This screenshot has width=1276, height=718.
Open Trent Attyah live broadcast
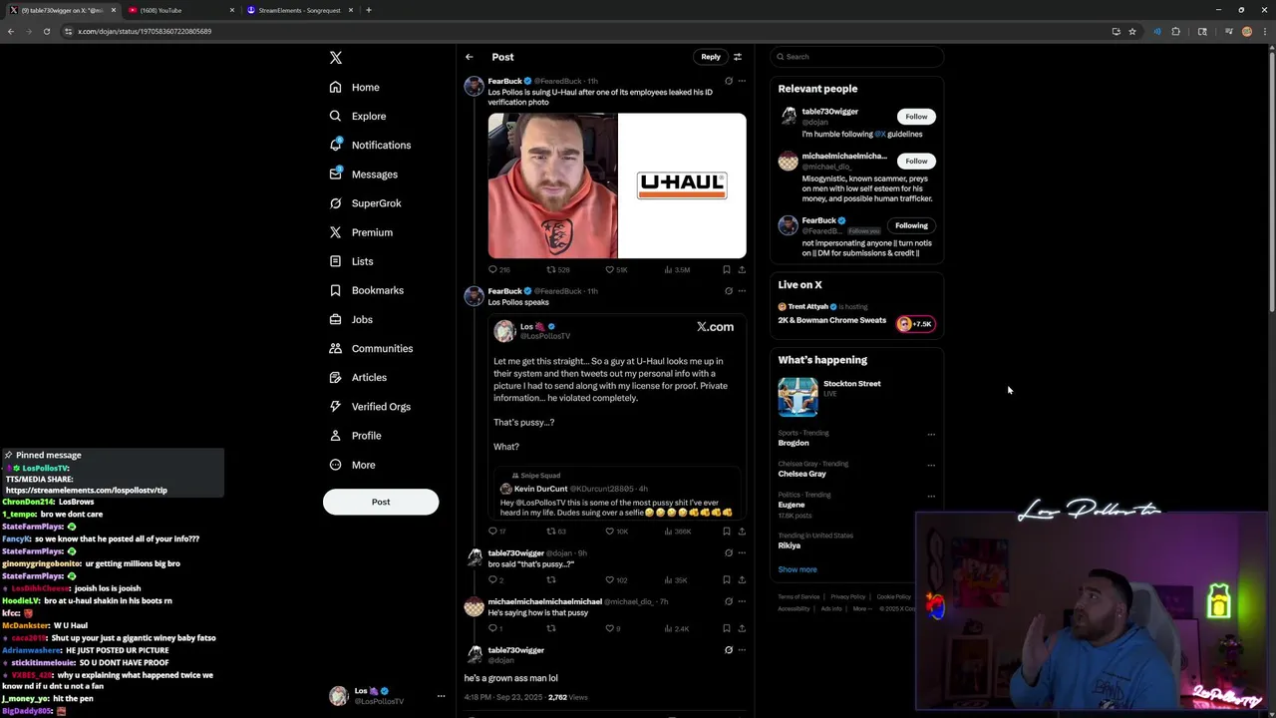pyautogui.click(x=856, y=314)
